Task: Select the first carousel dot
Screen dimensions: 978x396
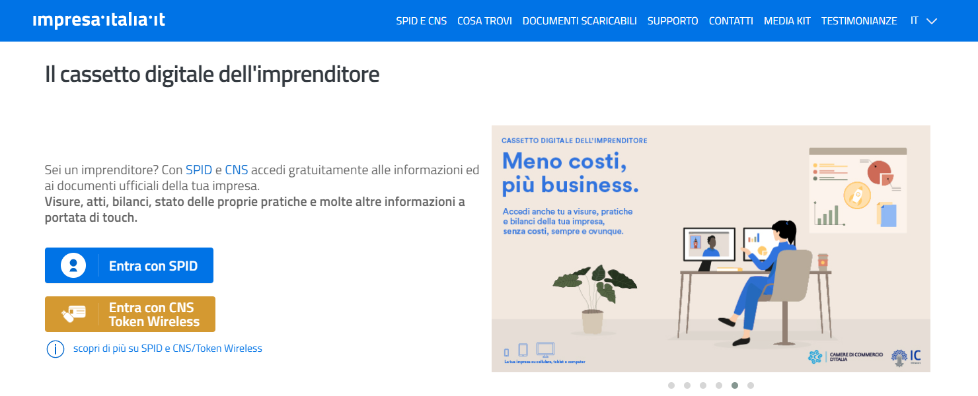Action: [671, 385]
